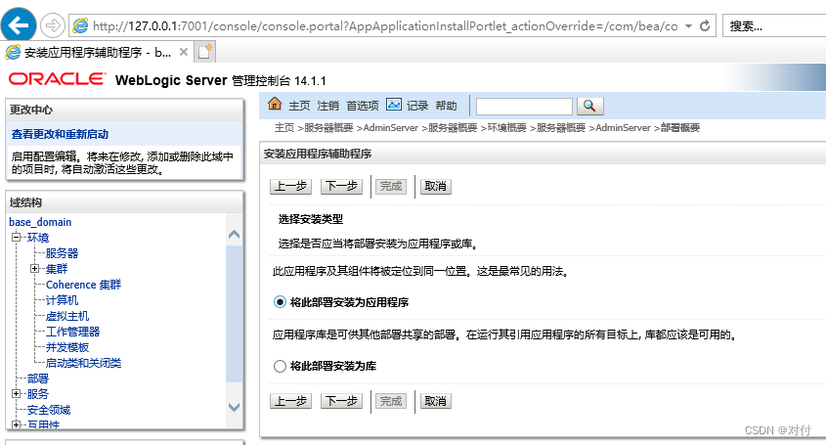Click the console search text field
The image size is (826, 445).
click(524, 107)
